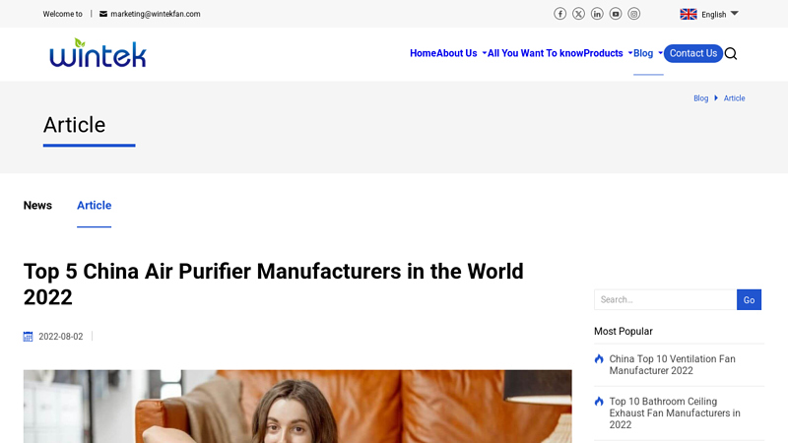788x443 pixels.
Task: Select the Article tab
Action: pos(94,206)
